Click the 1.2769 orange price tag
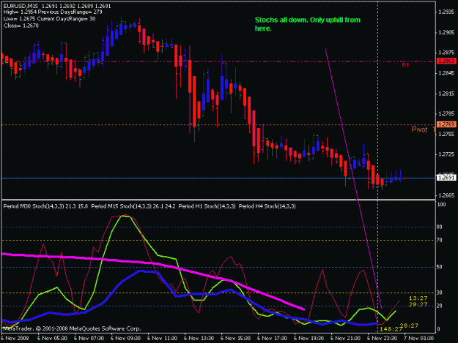 [x=446, y=125]
